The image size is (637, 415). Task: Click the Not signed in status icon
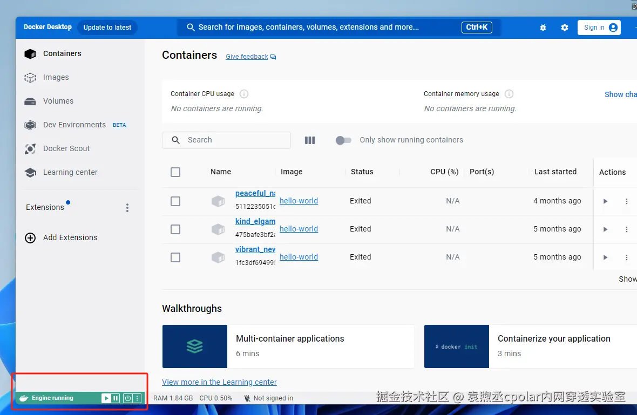(247, 398)
